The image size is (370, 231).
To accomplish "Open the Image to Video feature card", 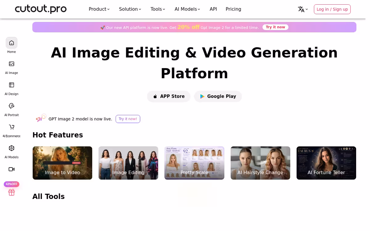I will click(62, 163).
